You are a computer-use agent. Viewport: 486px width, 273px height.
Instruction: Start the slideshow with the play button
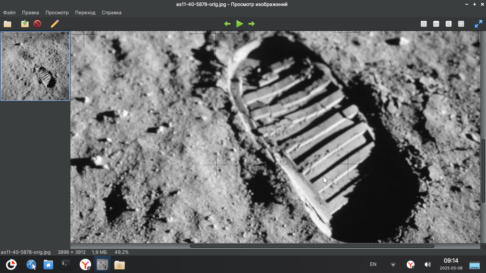tap(240, 24)
